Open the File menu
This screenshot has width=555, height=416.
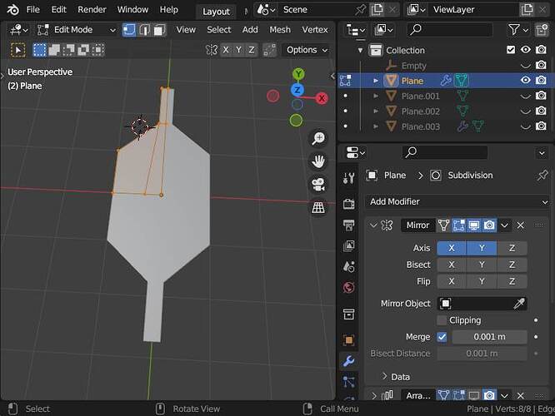(x=33, y=9)
